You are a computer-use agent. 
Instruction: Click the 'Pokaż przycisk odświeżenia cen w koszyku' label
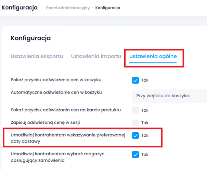coord(56,80)
